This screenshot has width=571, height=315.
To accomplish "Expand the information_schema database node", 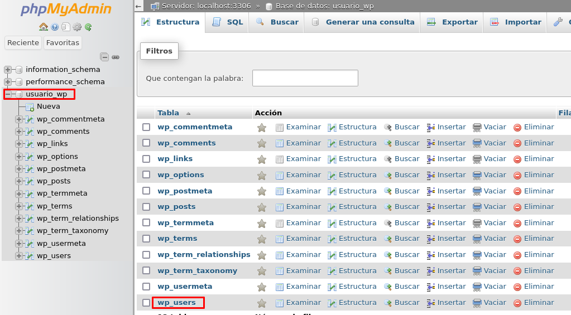I will point(8,70).
